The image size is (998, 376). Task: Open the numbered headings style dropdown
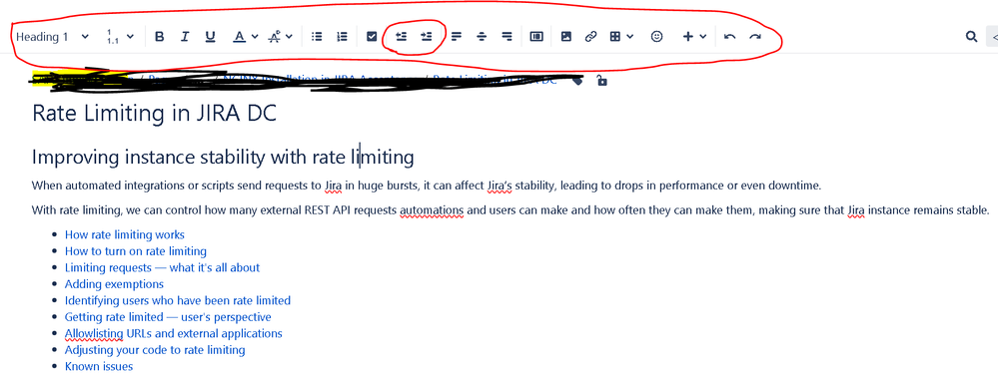[x=120, y=37]
